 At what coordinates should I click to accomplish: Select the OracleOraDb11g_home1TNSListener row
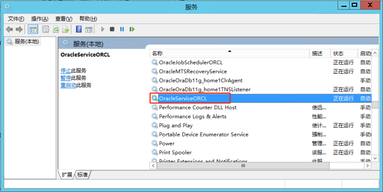coord(261,89)
